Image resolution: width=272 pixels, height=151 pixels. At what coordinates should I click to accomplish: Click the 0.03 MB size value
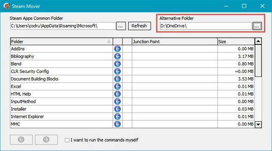click(x=246, y=109)
